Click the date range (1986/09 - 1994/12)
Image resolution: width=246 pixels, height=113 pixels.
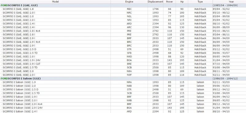[x=225, y=79]
